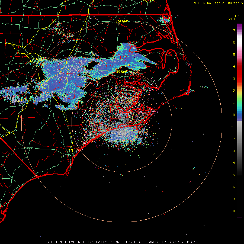Click the 09:33 timestamp in caption
Viewport: 244px width, 244px height.
[x=192, y=242]
